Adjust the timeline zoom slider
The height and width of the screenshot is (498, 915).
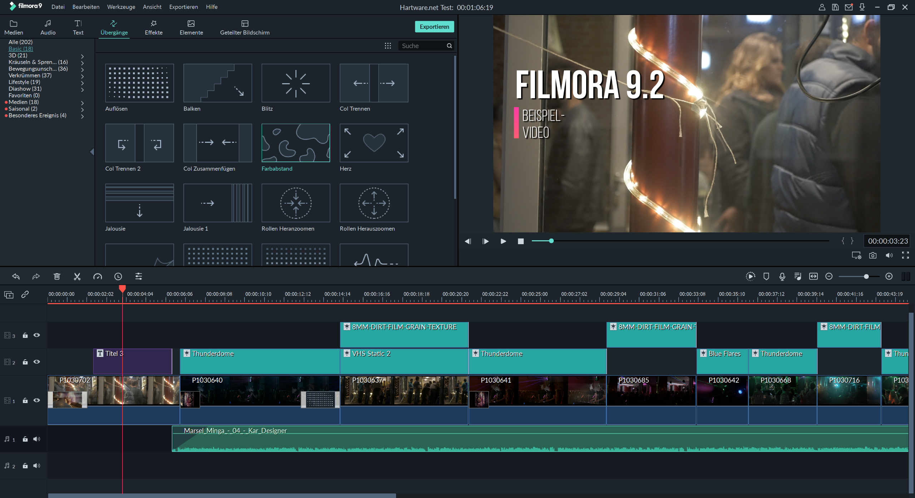[x=859, y=276]
